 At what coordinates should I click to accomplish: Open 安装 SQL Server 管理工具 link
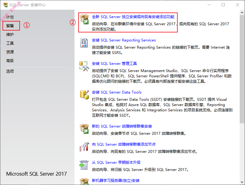[114, 64]
